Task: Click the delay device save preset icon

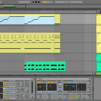Action: click(34, 79)
